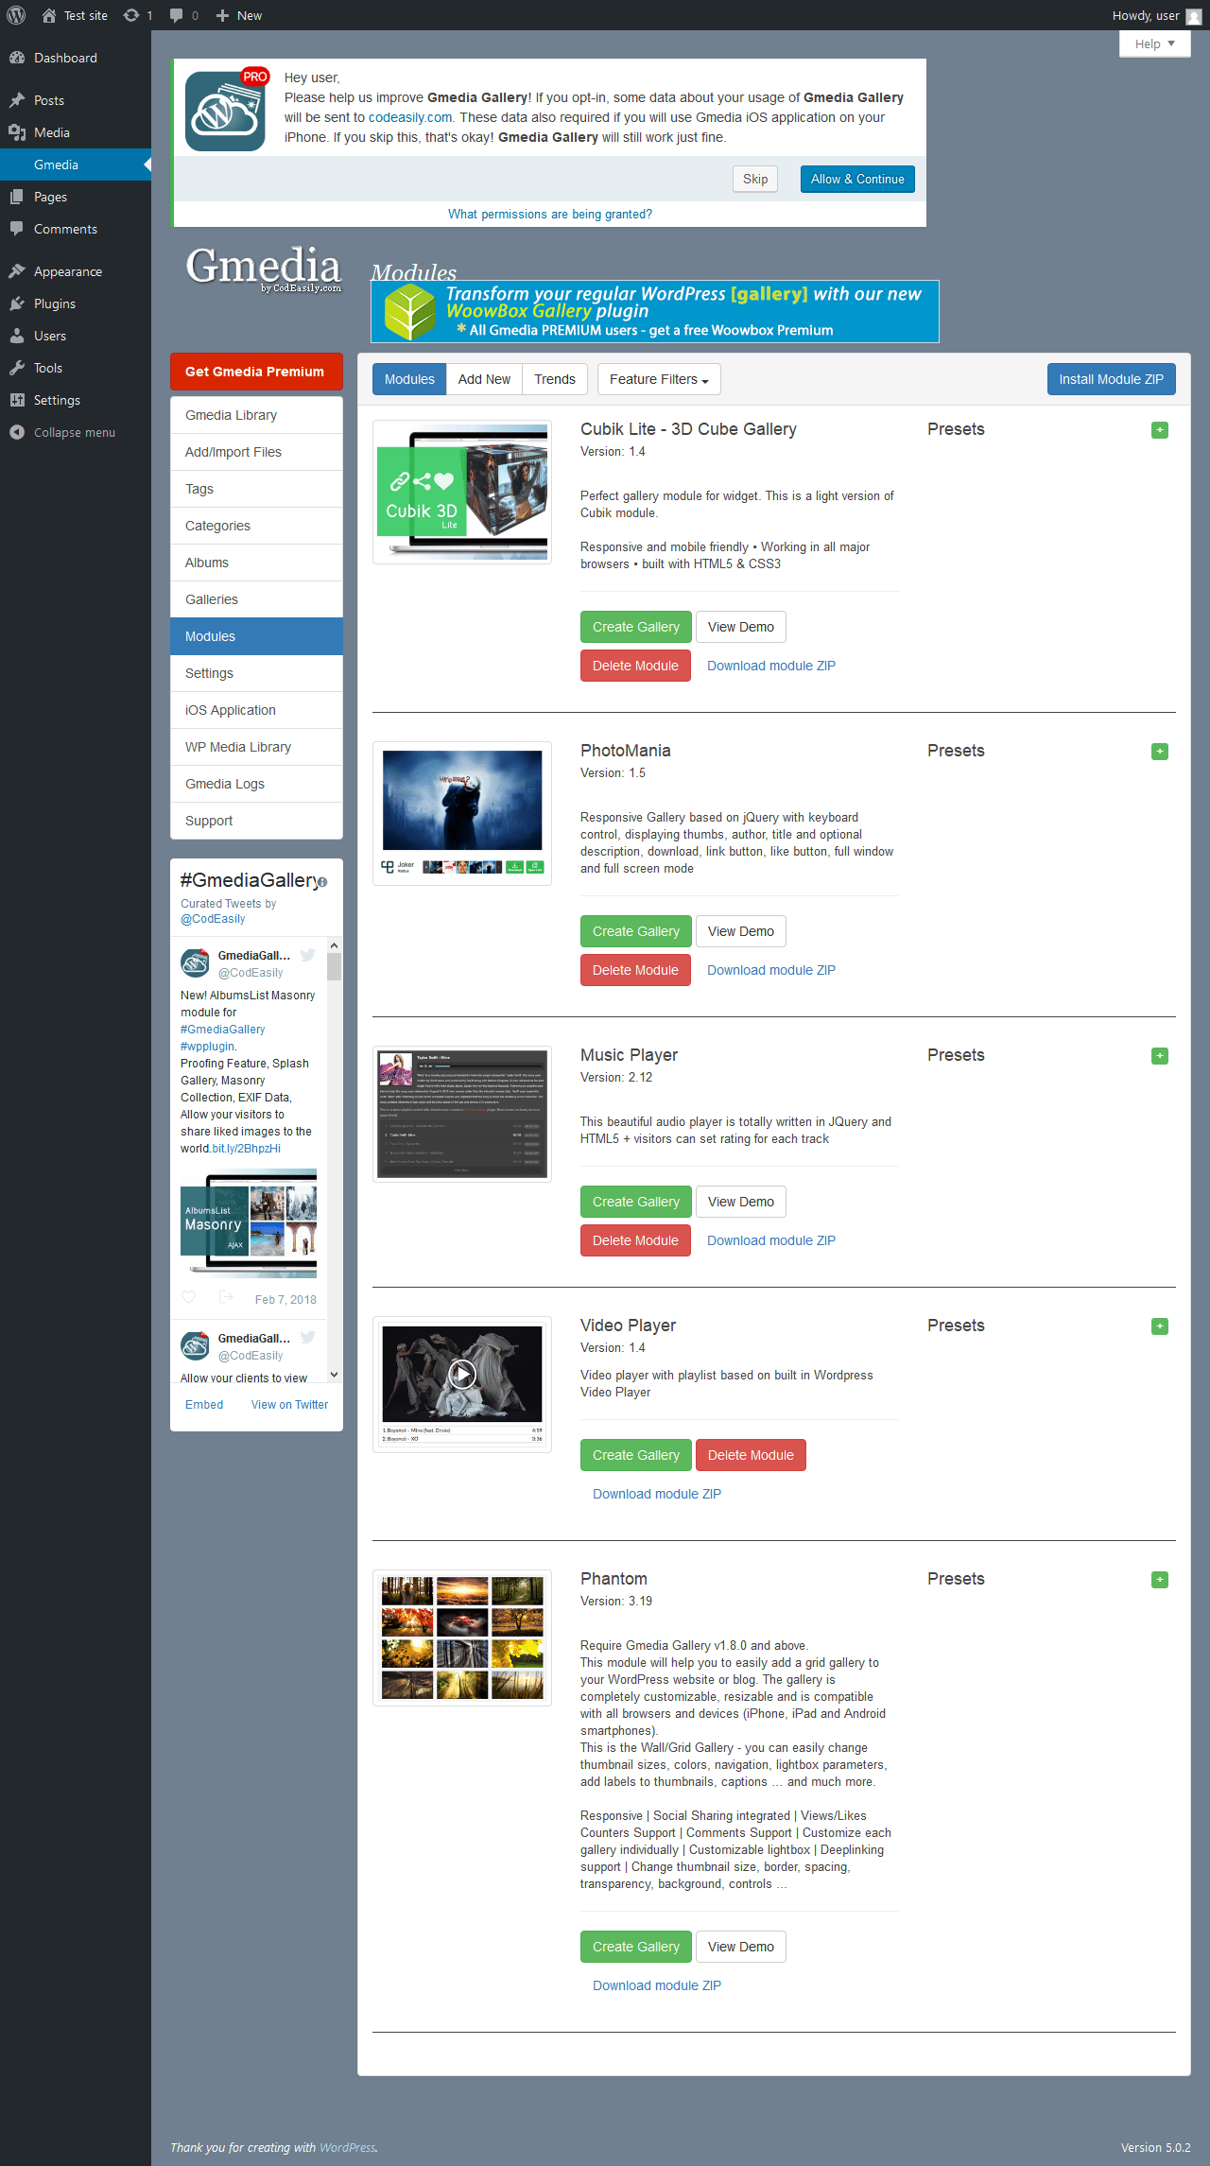This screenshot has width=1210, height=2166.
Task: Like the AlbumsList Masonry tweet
Action: coord(189,1297)
